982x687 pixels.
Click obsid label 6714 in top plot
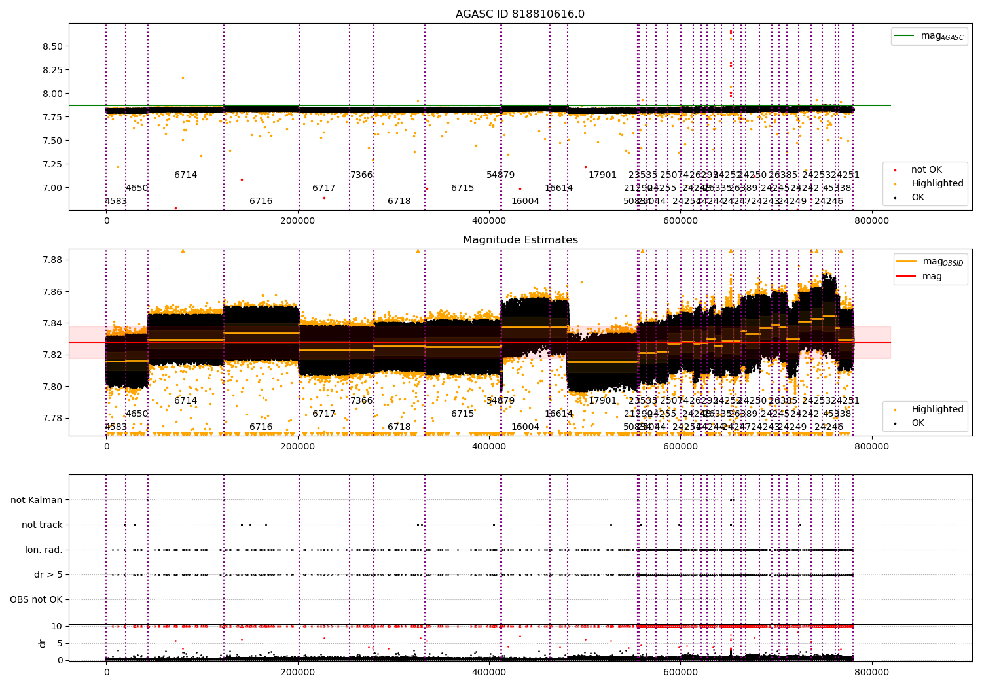185,175
